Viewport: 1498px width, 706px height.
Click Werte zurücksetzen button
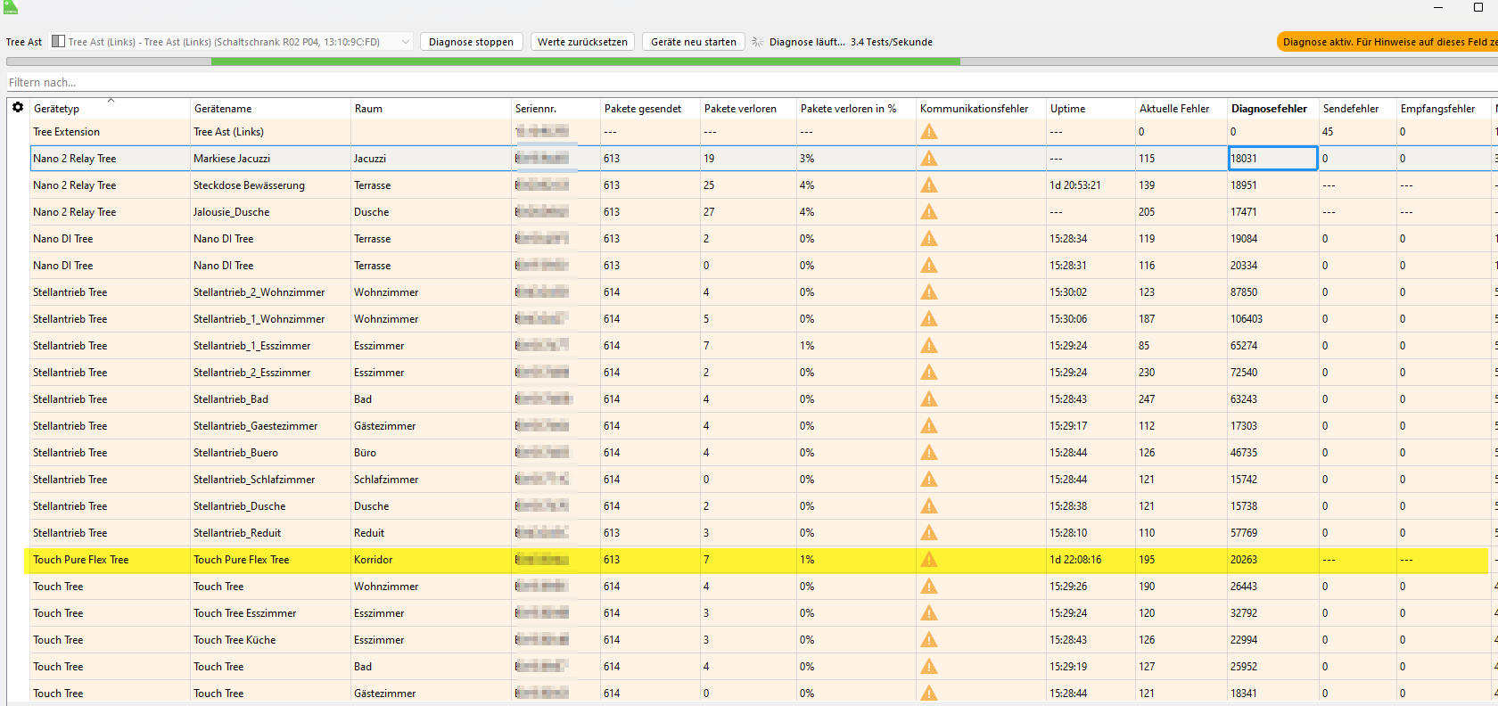tap(582, 42)
